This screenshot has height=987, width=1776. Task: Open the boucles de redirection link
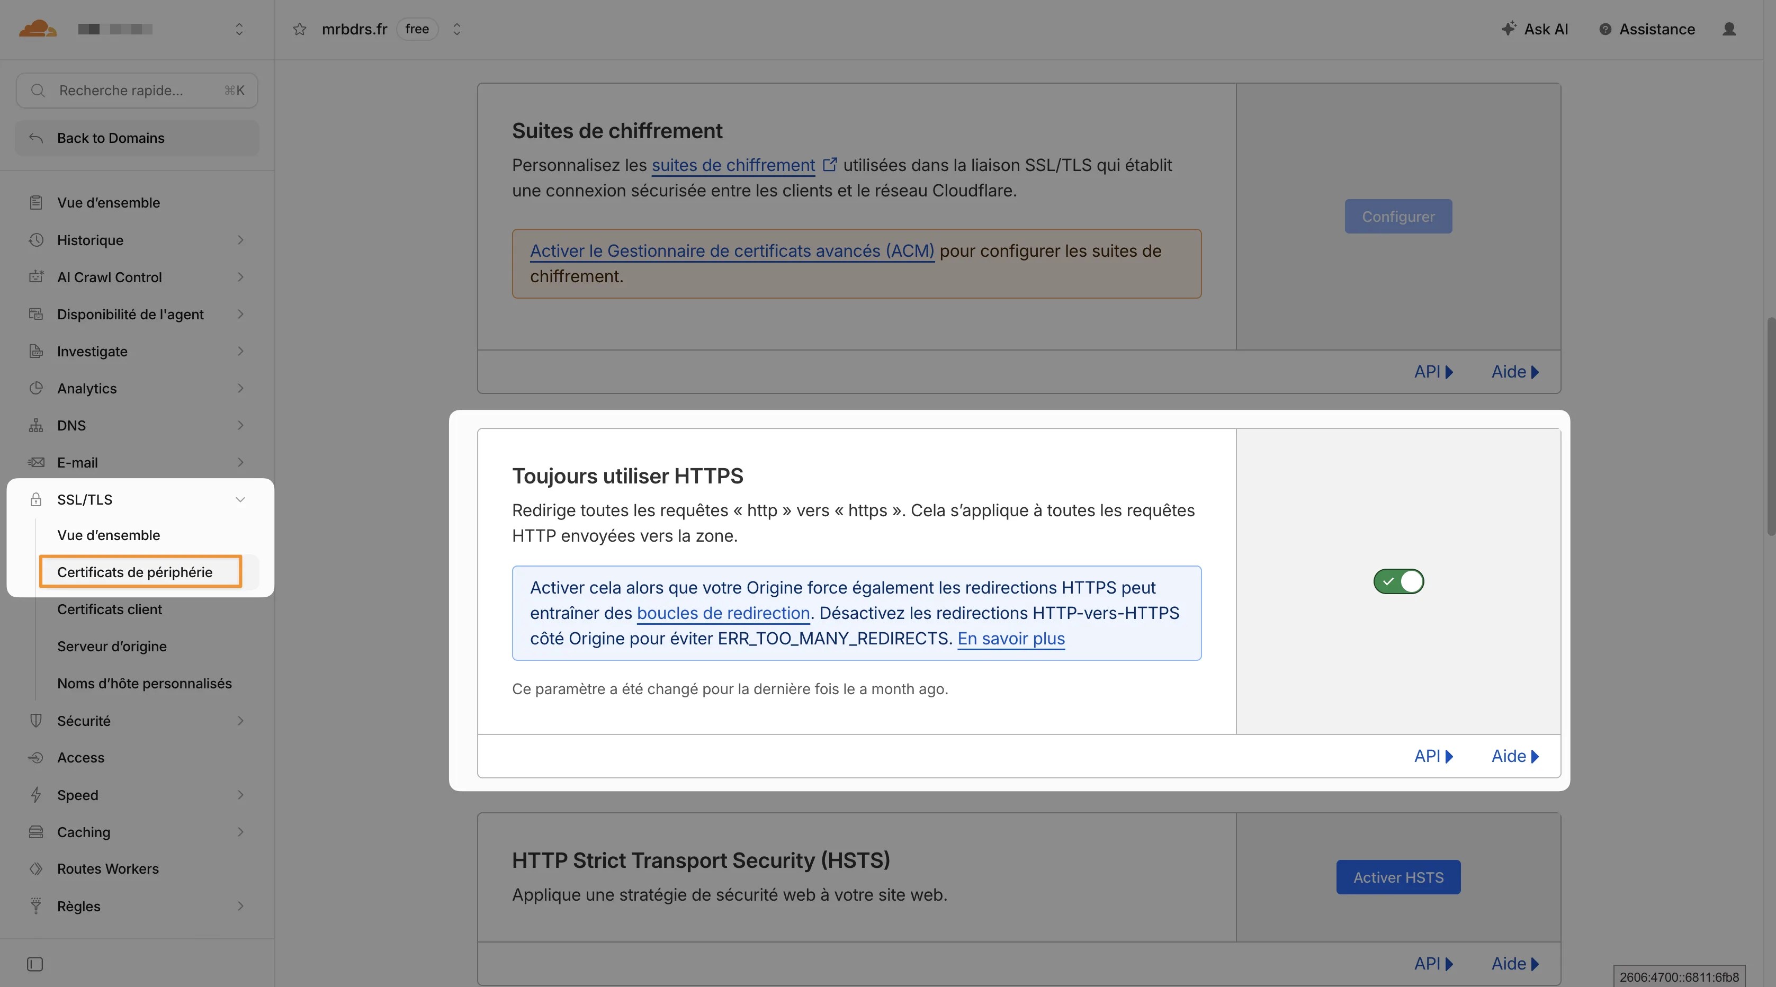(x=723, y=613)
